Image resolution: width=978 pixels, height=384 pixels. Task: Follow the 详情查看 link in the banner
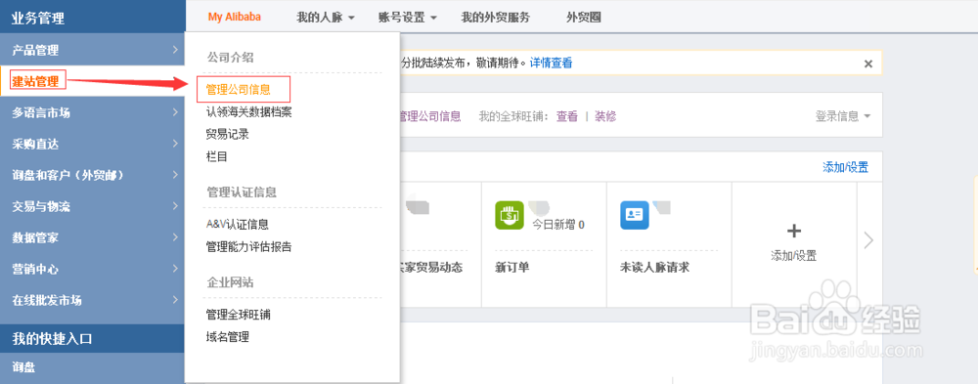coord(552,63)
